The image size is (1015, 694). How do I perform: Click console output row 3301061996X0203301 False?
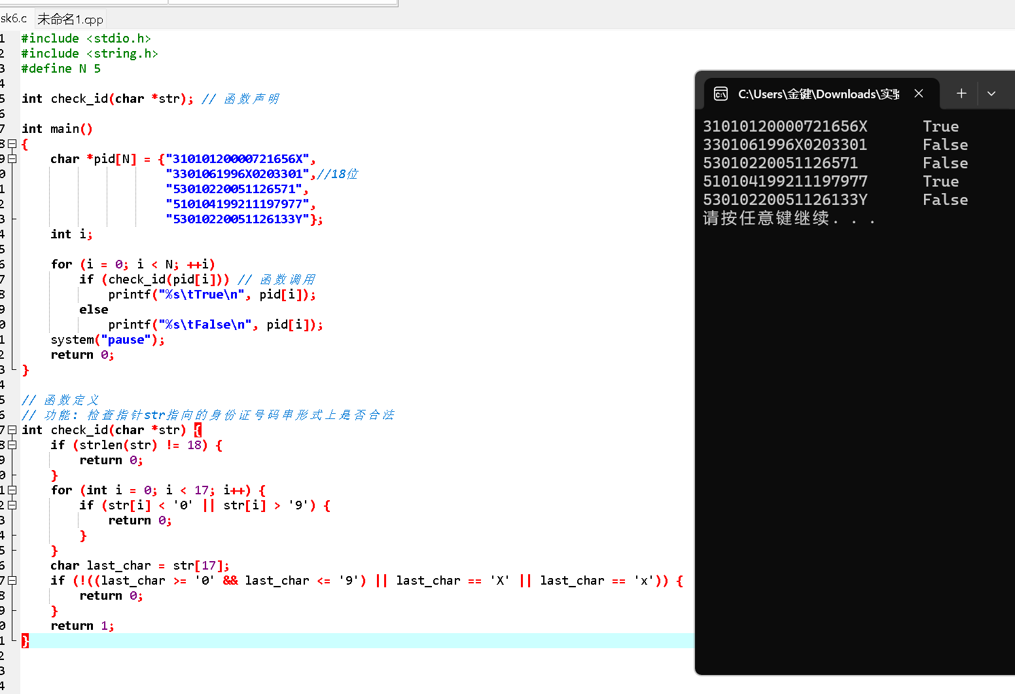836,145
